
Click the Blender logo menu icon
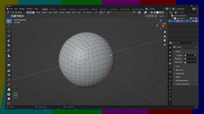coord(8,9)
